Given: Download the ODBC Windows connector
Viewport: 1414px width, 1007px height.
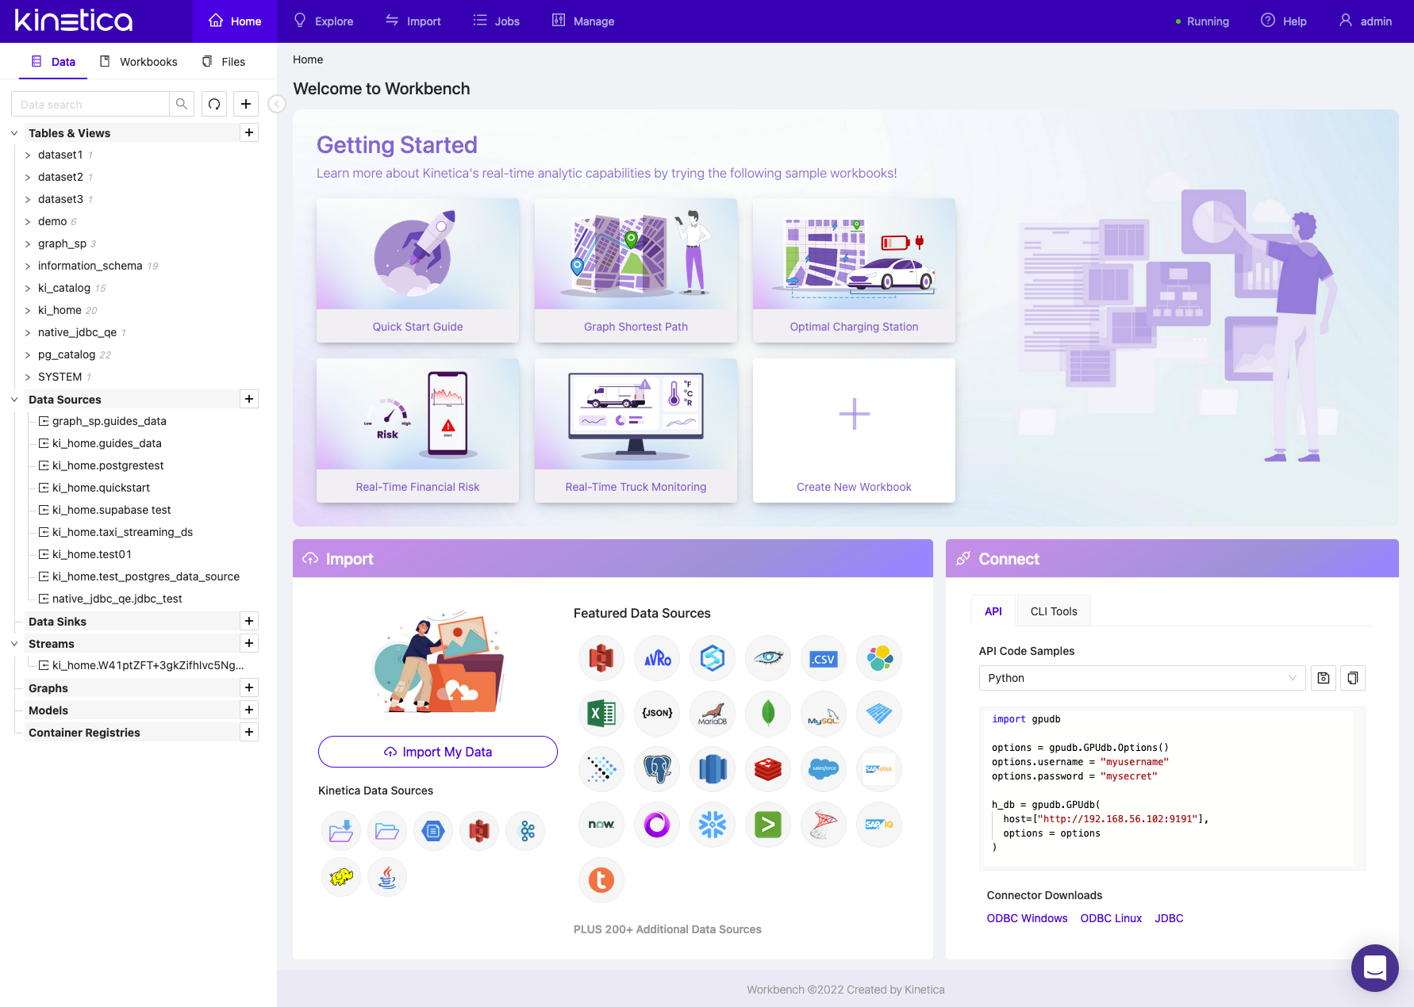Looking at the screenshot, I should [1027, 918].
